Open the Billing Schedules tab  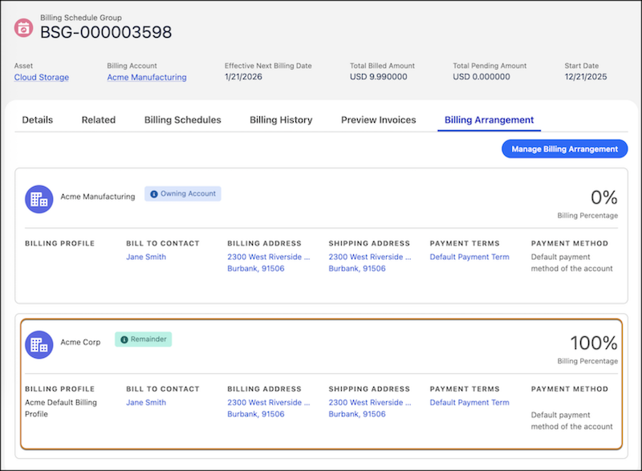click(183, 120)
